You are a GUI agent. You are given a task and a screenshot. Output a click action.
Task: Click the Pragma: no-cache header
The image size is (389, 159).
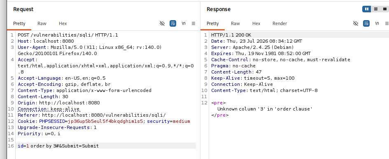coord(233,66)
